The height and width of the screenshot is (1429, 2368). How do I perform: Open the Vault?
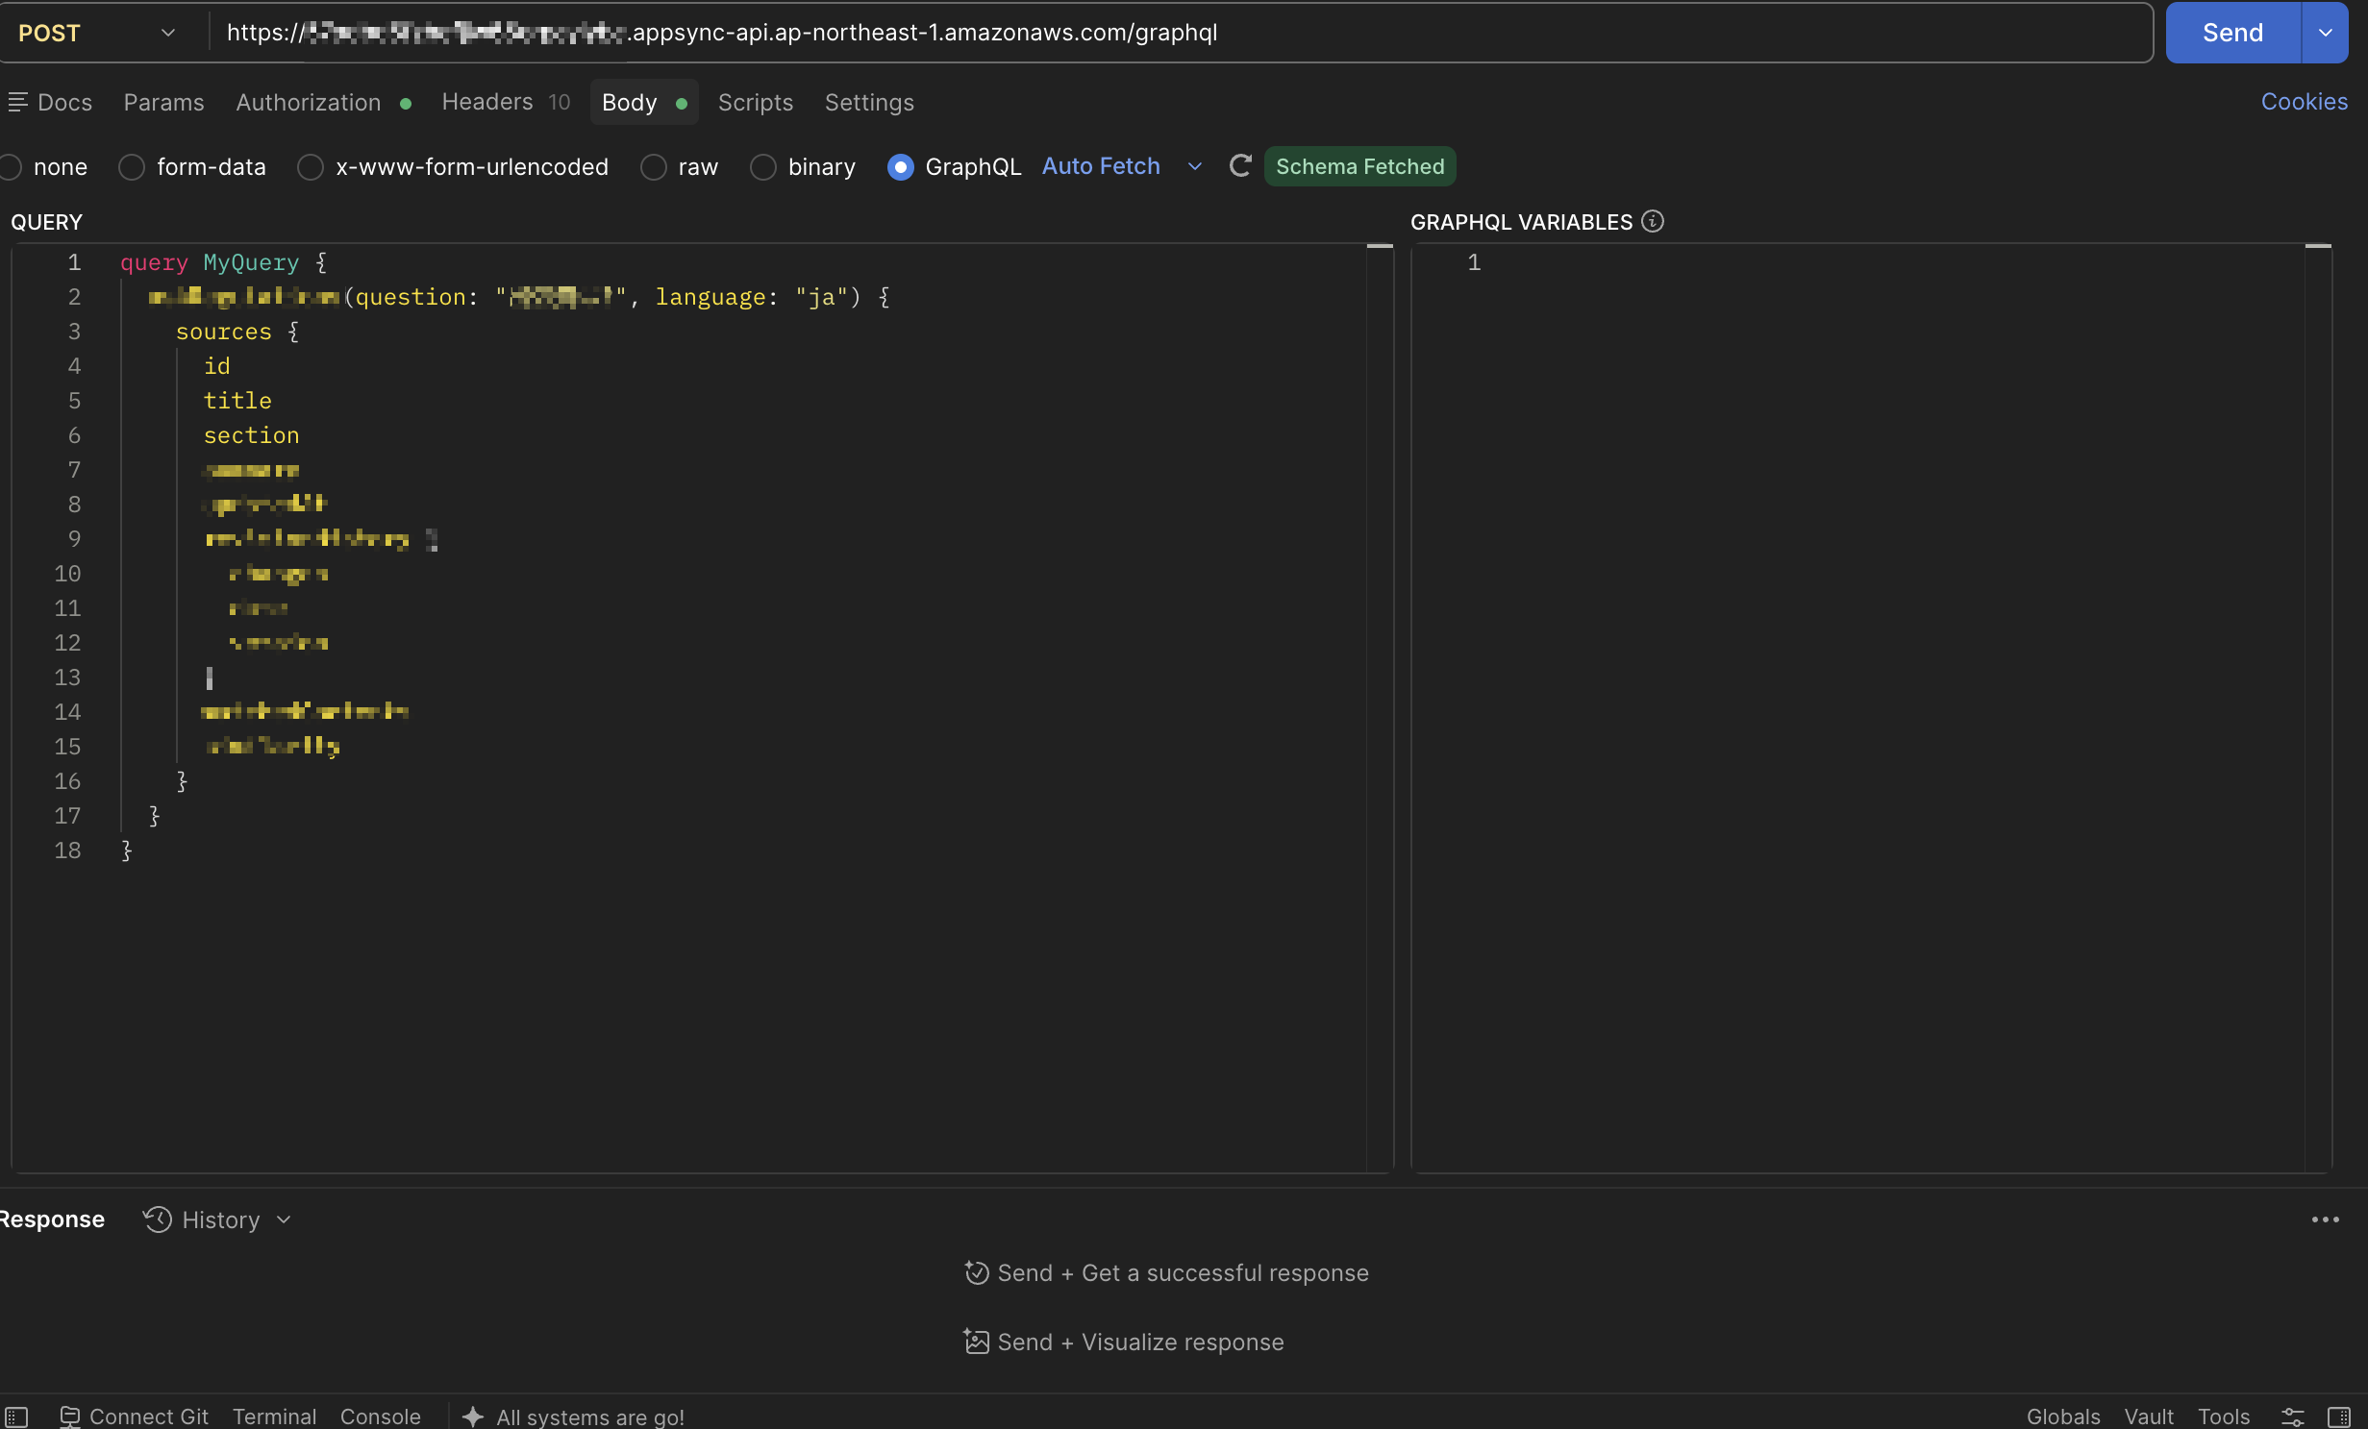(x=2148, y=1417)
